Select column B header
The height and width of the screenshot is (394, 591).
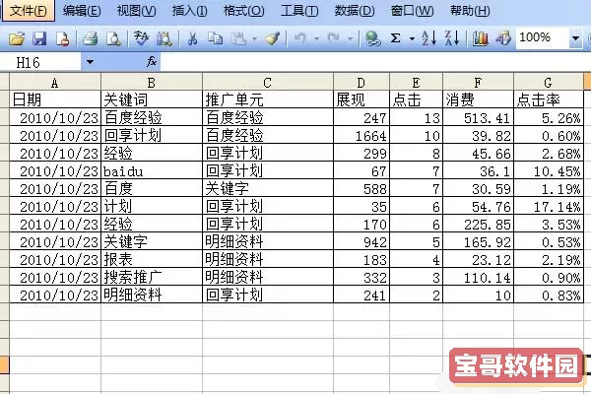point(152,82)
